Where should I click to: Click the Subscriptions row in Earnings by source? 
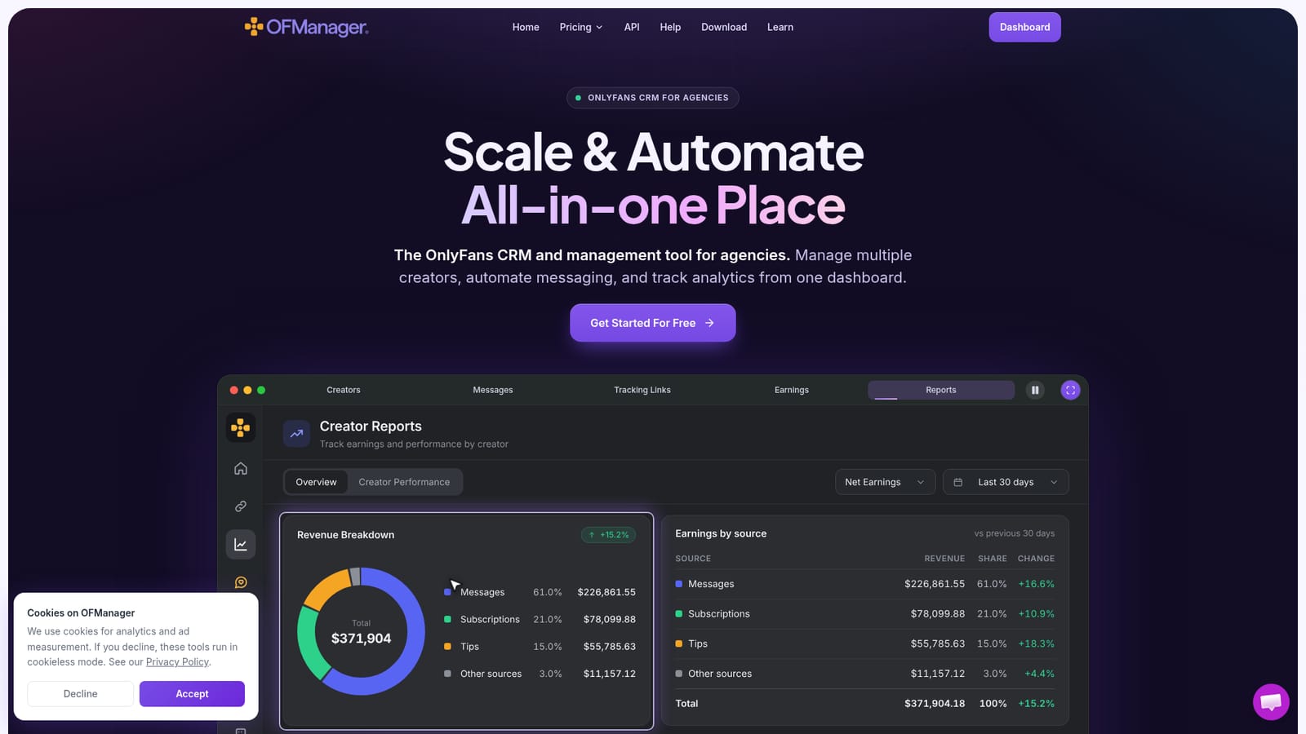(x=865, y=614)
